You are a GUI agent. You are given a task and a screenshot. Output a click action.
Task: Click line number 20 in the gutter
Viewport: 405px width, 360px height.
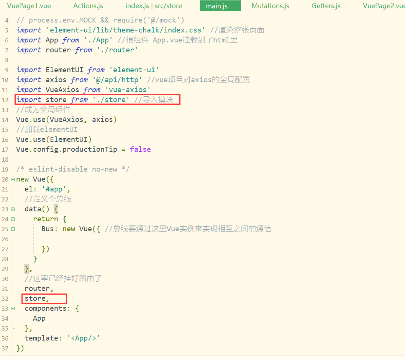tap(5, 180)
